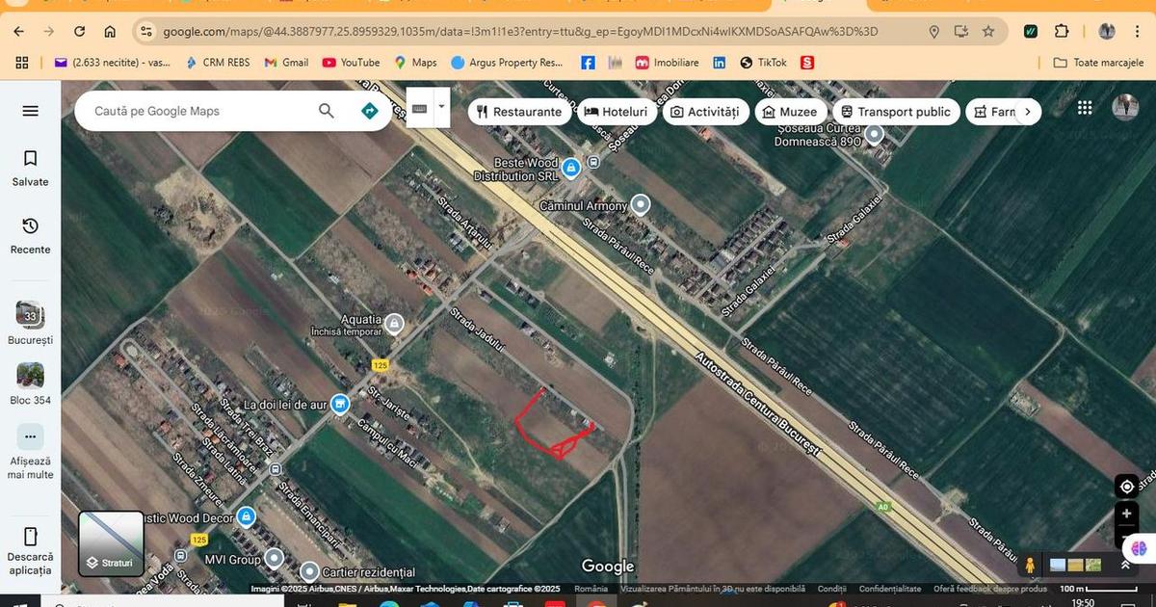
Task: Select the Directions icon in the search bar
Action: (x=369, y=111)
